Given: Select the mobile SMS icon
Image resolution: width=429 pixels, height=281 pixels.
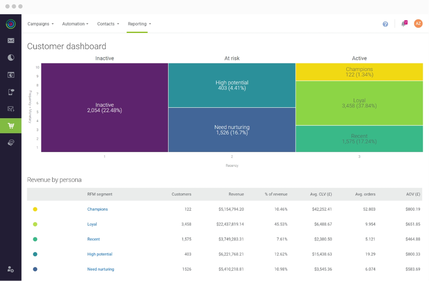Looking at the screenshot, I should pyautogui.click(x=11, y=91).
